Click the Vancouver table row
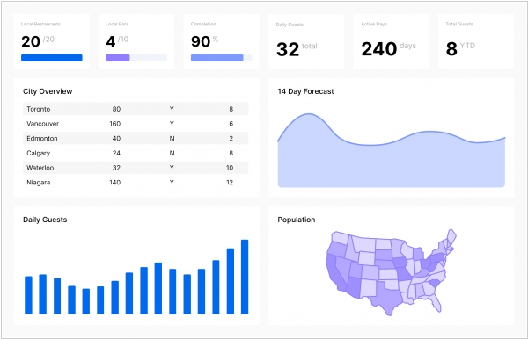528x339 pixels. point(136,124)
